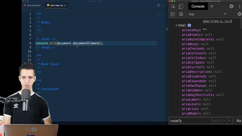
Task: Click the info badge next to html
Action: pyautogui.click(x=189, y=25)
